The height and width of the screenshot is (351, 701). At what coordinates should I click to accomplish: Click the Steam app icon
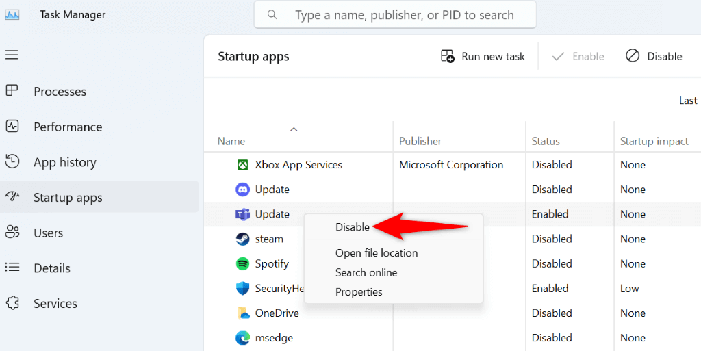242,239
